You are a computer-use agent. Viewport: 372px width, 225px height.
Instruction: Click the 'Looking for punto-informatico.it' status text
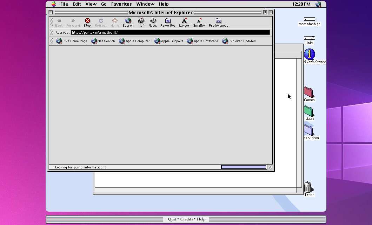tap(80, 167)
